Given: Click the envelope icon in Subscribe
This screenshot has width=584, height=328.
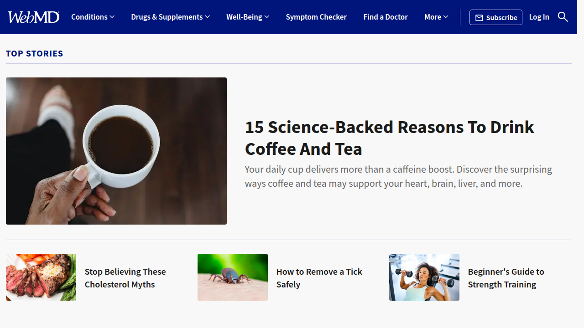Looking at the screenshot, I should point(479,18).
